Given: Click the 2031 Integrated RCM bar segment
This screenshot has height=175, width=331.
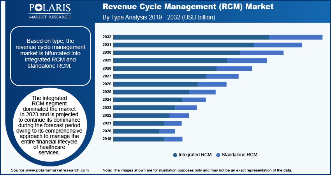Looking at the screenshot, I should click(x=184, y=45).
